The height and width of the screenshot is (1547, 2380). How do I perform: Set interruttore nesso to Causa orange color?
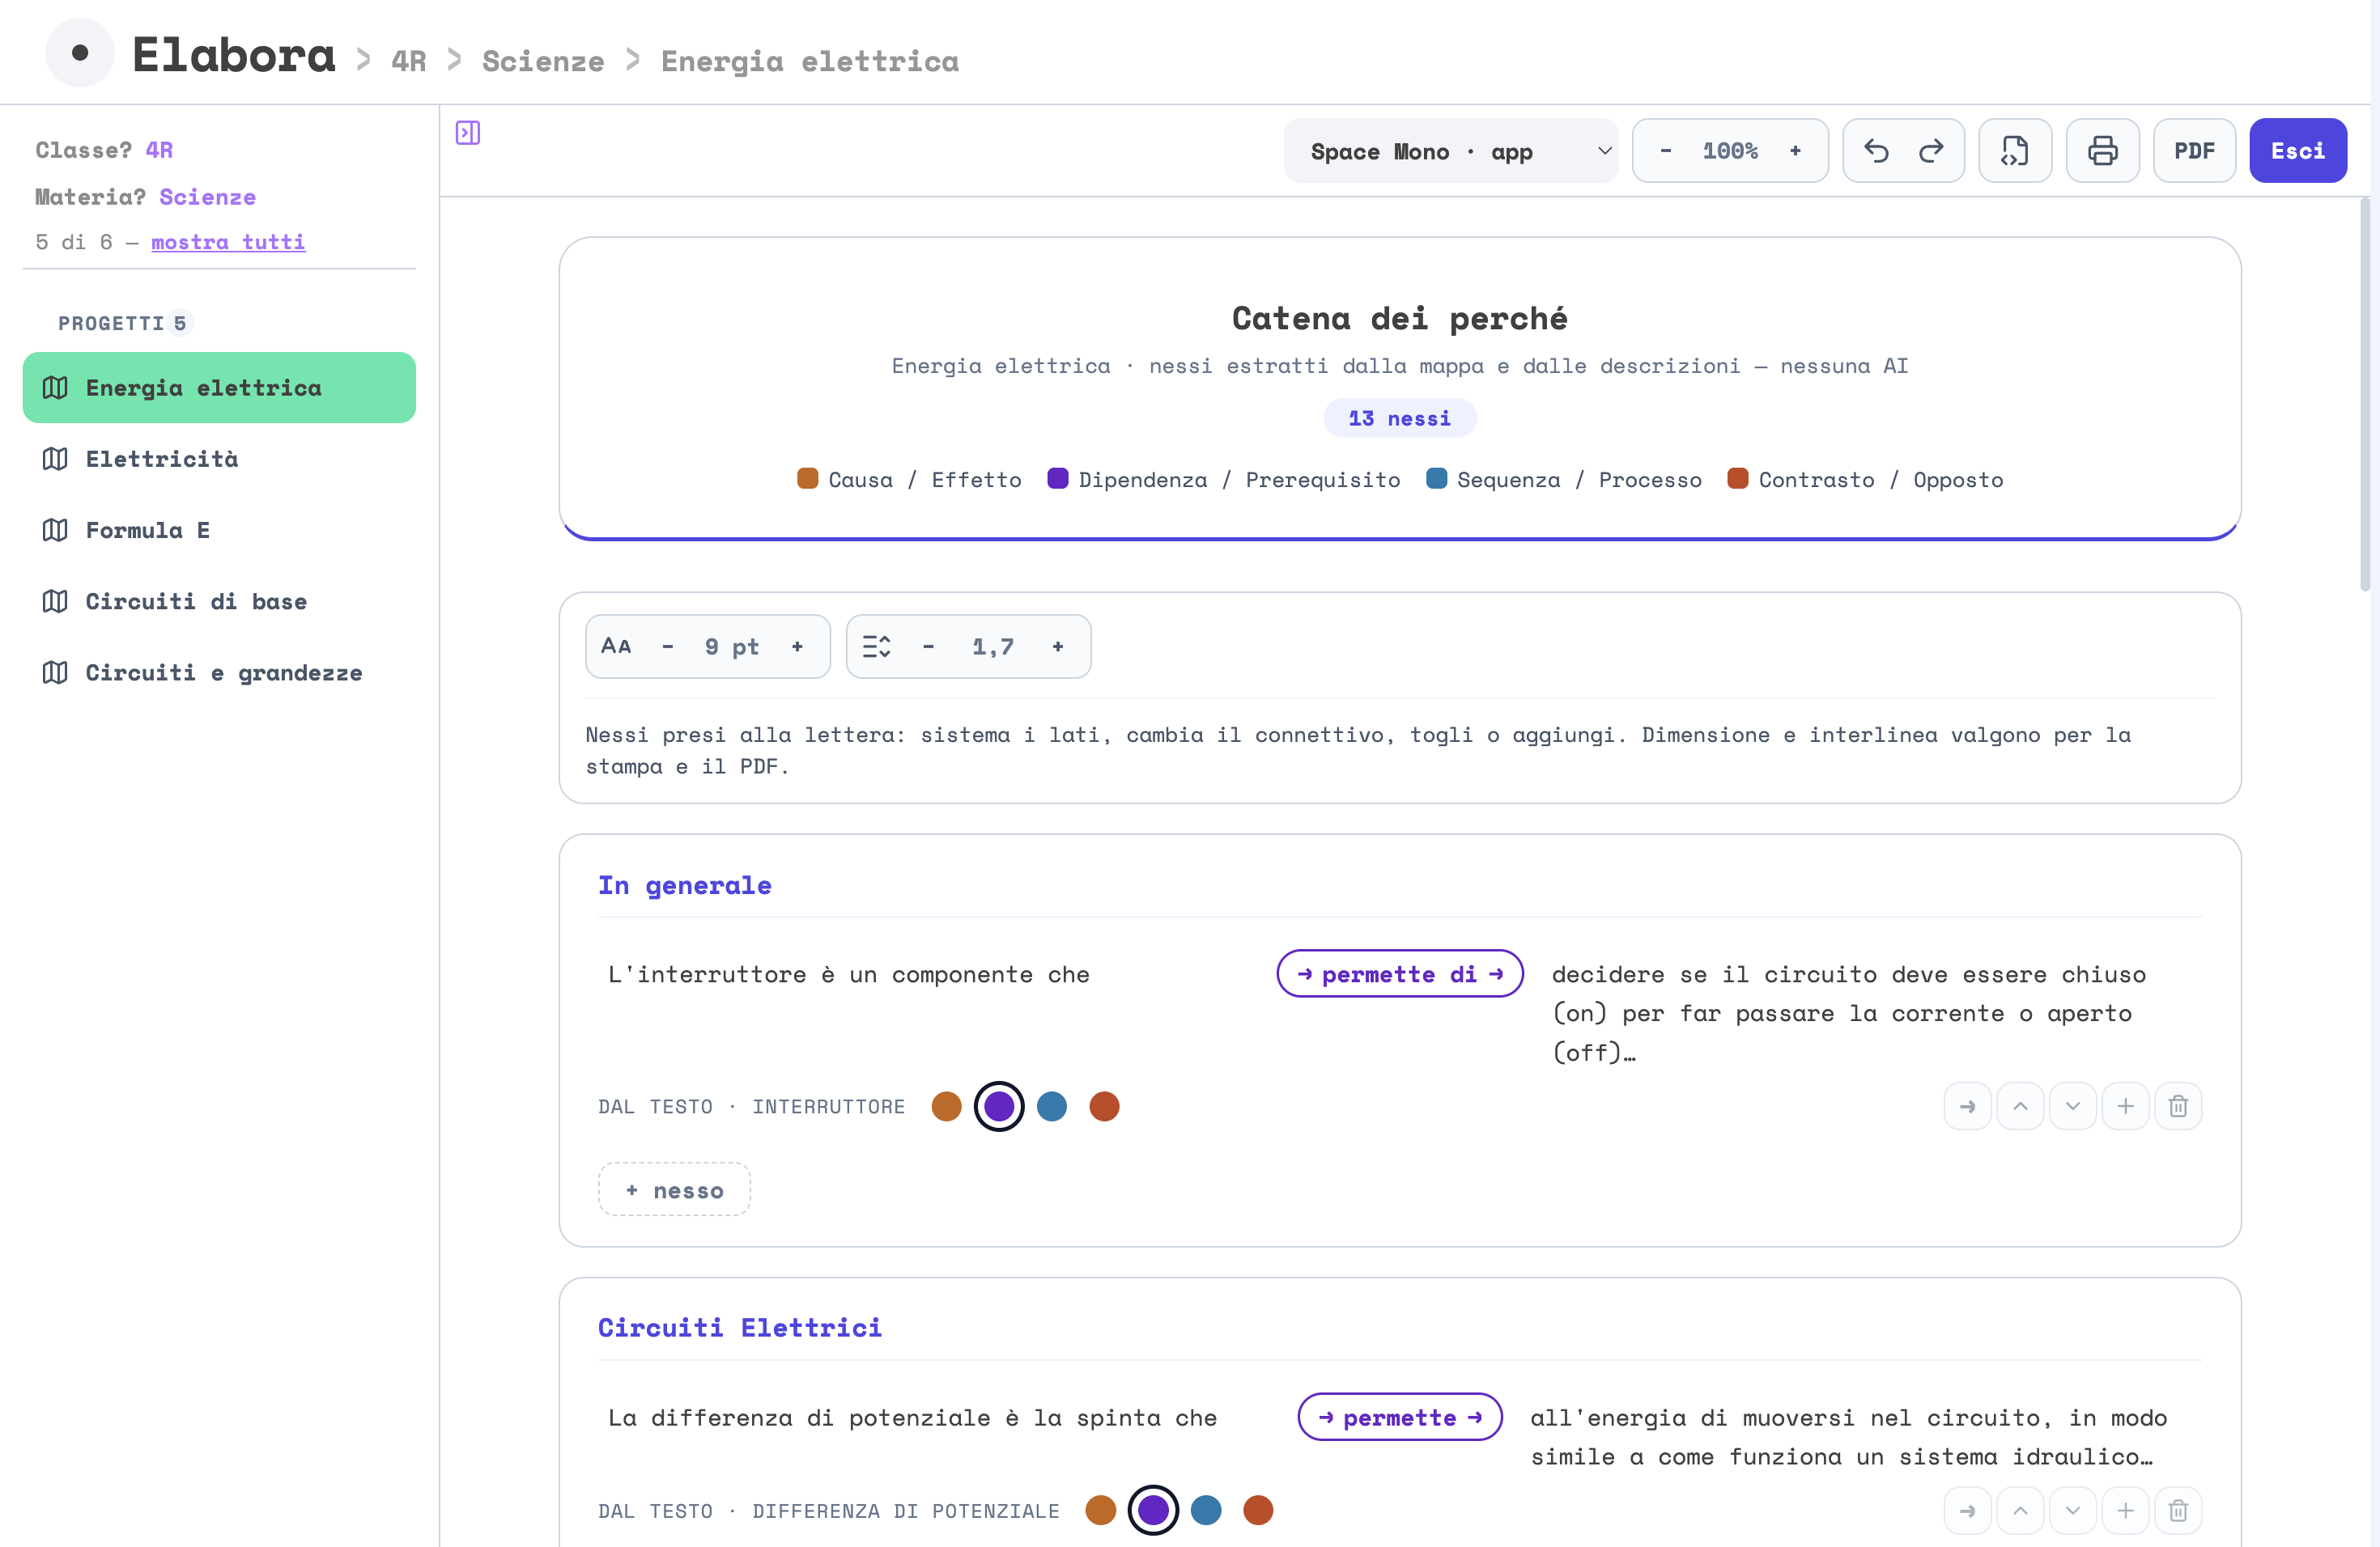pos(946,1106)
